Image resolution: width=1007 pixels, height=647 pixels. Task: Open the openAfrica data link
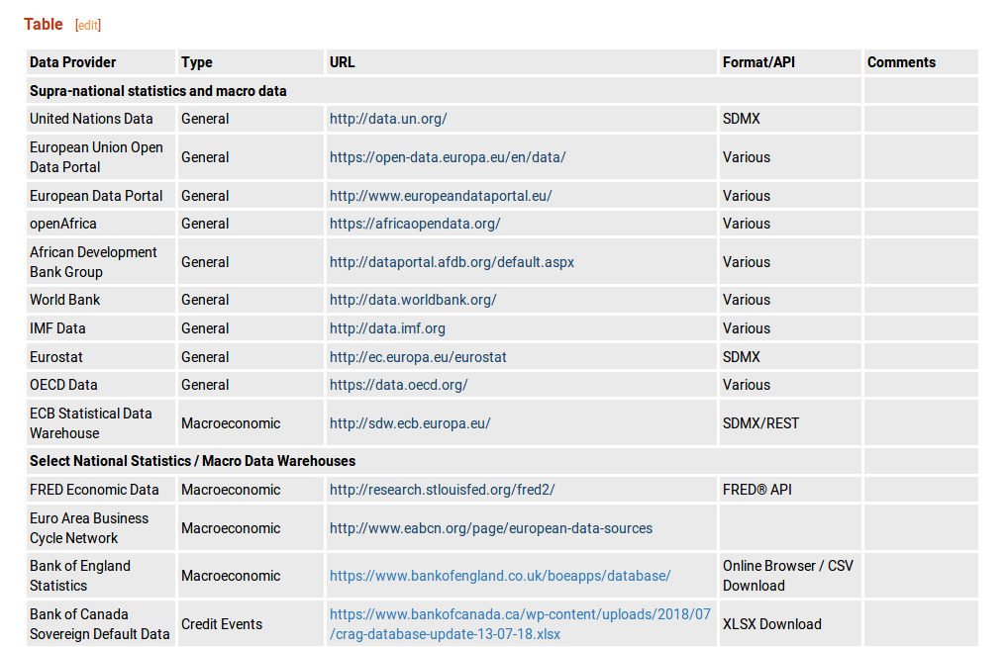[414, 224]
